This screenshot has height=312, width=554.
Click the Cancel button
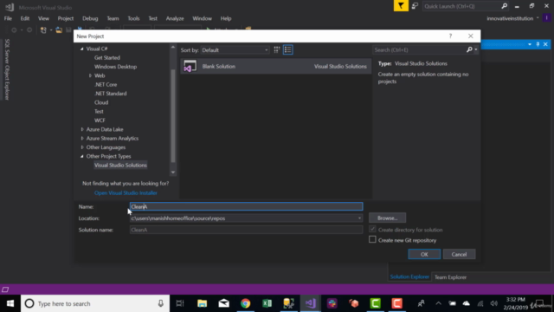click(x=459, y=254)
